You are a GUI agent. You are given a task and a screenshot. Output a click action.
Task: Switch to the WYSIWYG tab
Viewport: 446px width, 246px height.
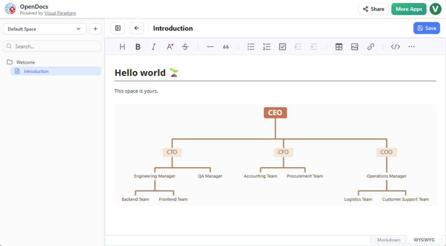pyautogui.click(x=424, y=240)
